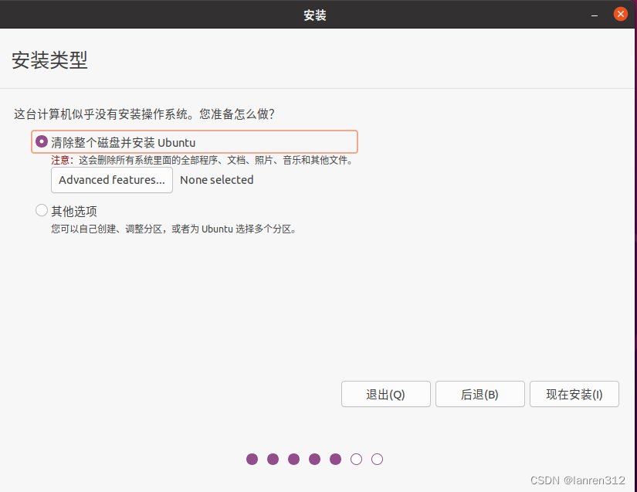Minimize the installer window
This screenshot has height=492, width=637.
[595, 15]
